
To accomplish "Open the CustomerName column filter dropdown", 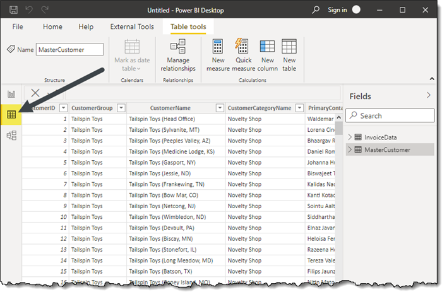I will point(220,108).
